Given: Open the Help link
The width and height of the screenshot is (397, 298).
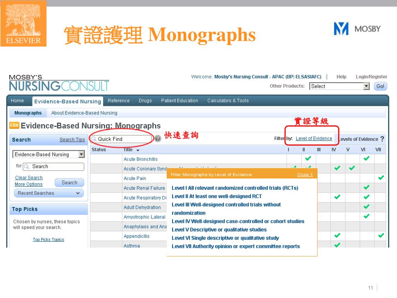Looking at the screenshot, I should point(341,76).
